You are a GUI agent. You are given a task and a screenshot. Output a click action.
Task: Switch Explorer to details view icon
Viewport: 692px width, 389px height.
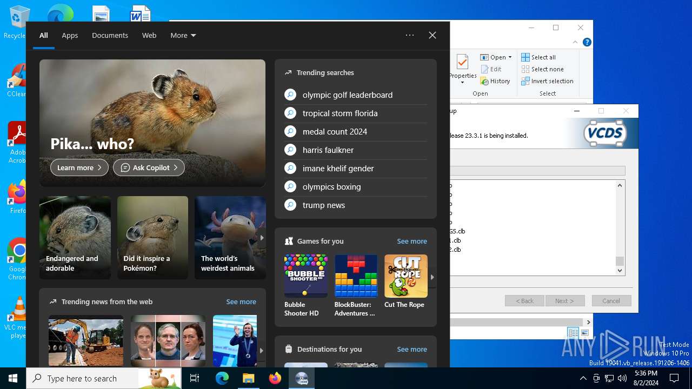pos(573,333)
